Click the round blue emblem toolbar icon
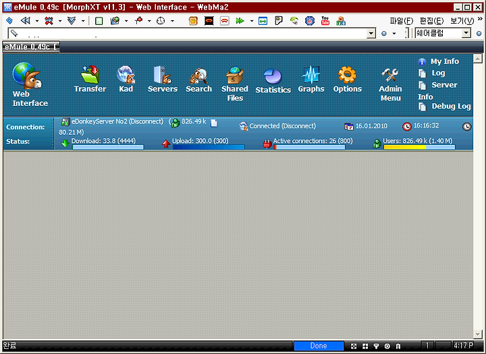The width and height of the screenshot is (486, 354). 310,21
